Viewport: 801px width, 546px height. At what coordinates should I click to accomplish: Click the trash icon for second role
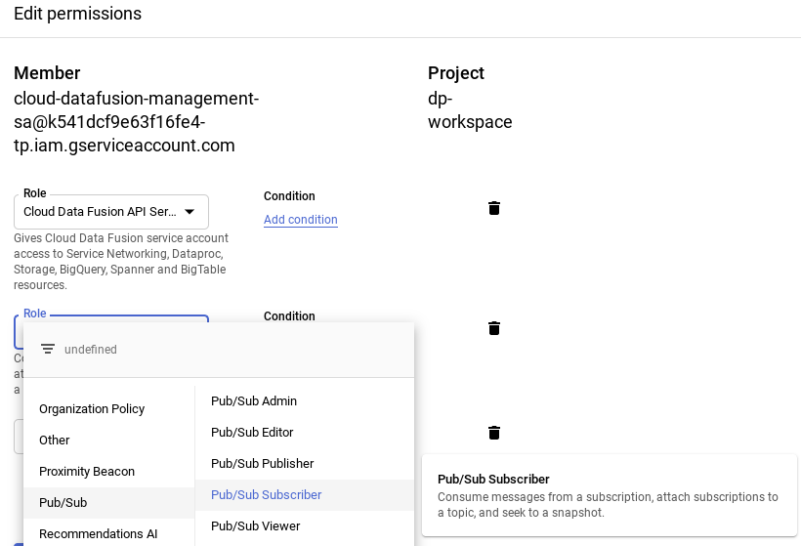point(494,328)
